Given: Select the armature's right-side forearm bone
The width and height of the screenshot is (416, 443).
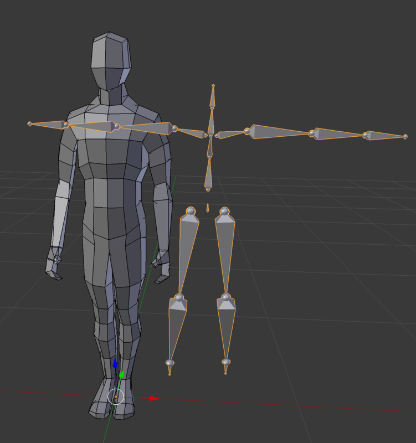Looking at the screenshot, I should click(338, 134).
